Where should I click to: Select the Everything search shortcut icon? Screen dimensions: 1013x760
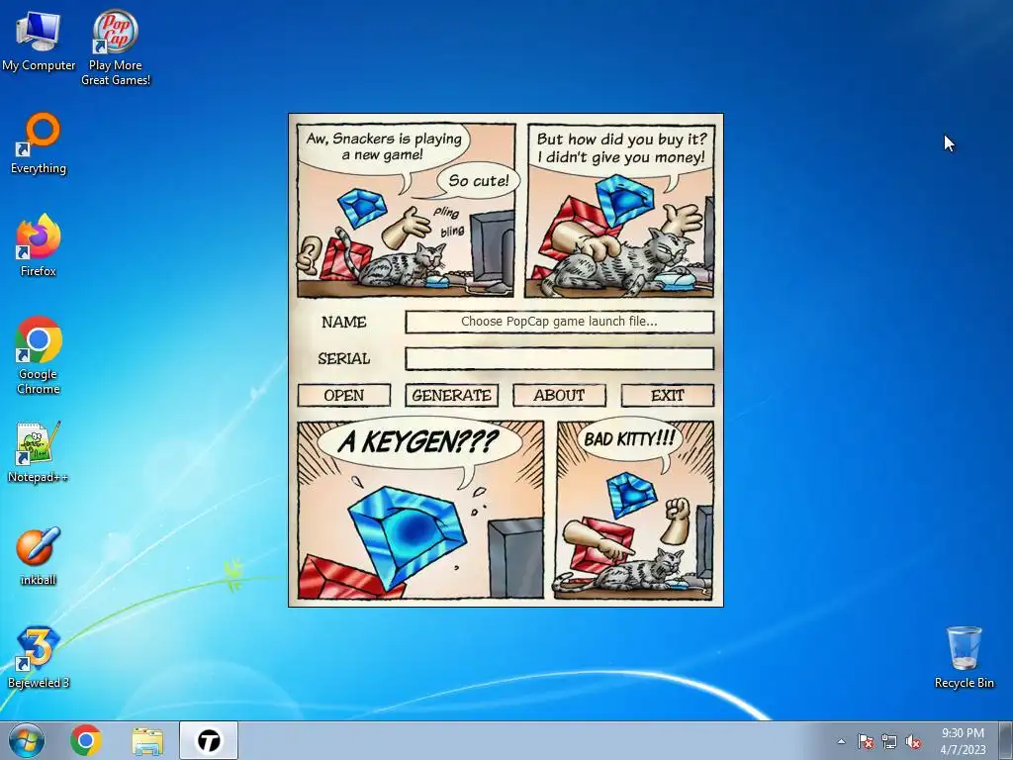(39, 143)
